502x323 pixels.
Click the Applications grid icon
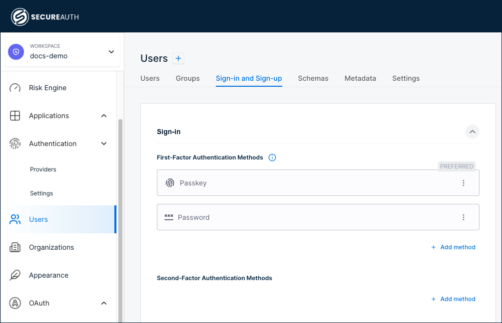coord(15,116)
